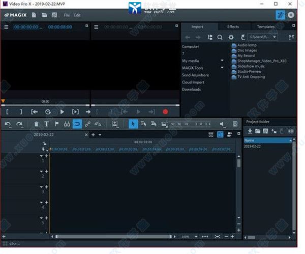Show the folder tree icon in Import
This screenshot has height=254, width=305.
pos(210,37)
